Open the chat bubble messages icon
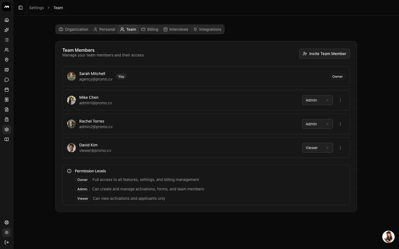399x249 pixels. (7, 80)
